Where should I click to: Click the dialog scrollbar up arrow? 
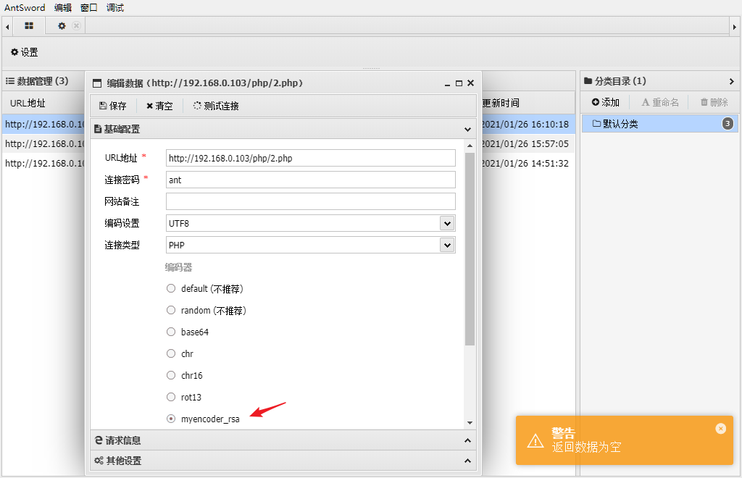(470, 146)
